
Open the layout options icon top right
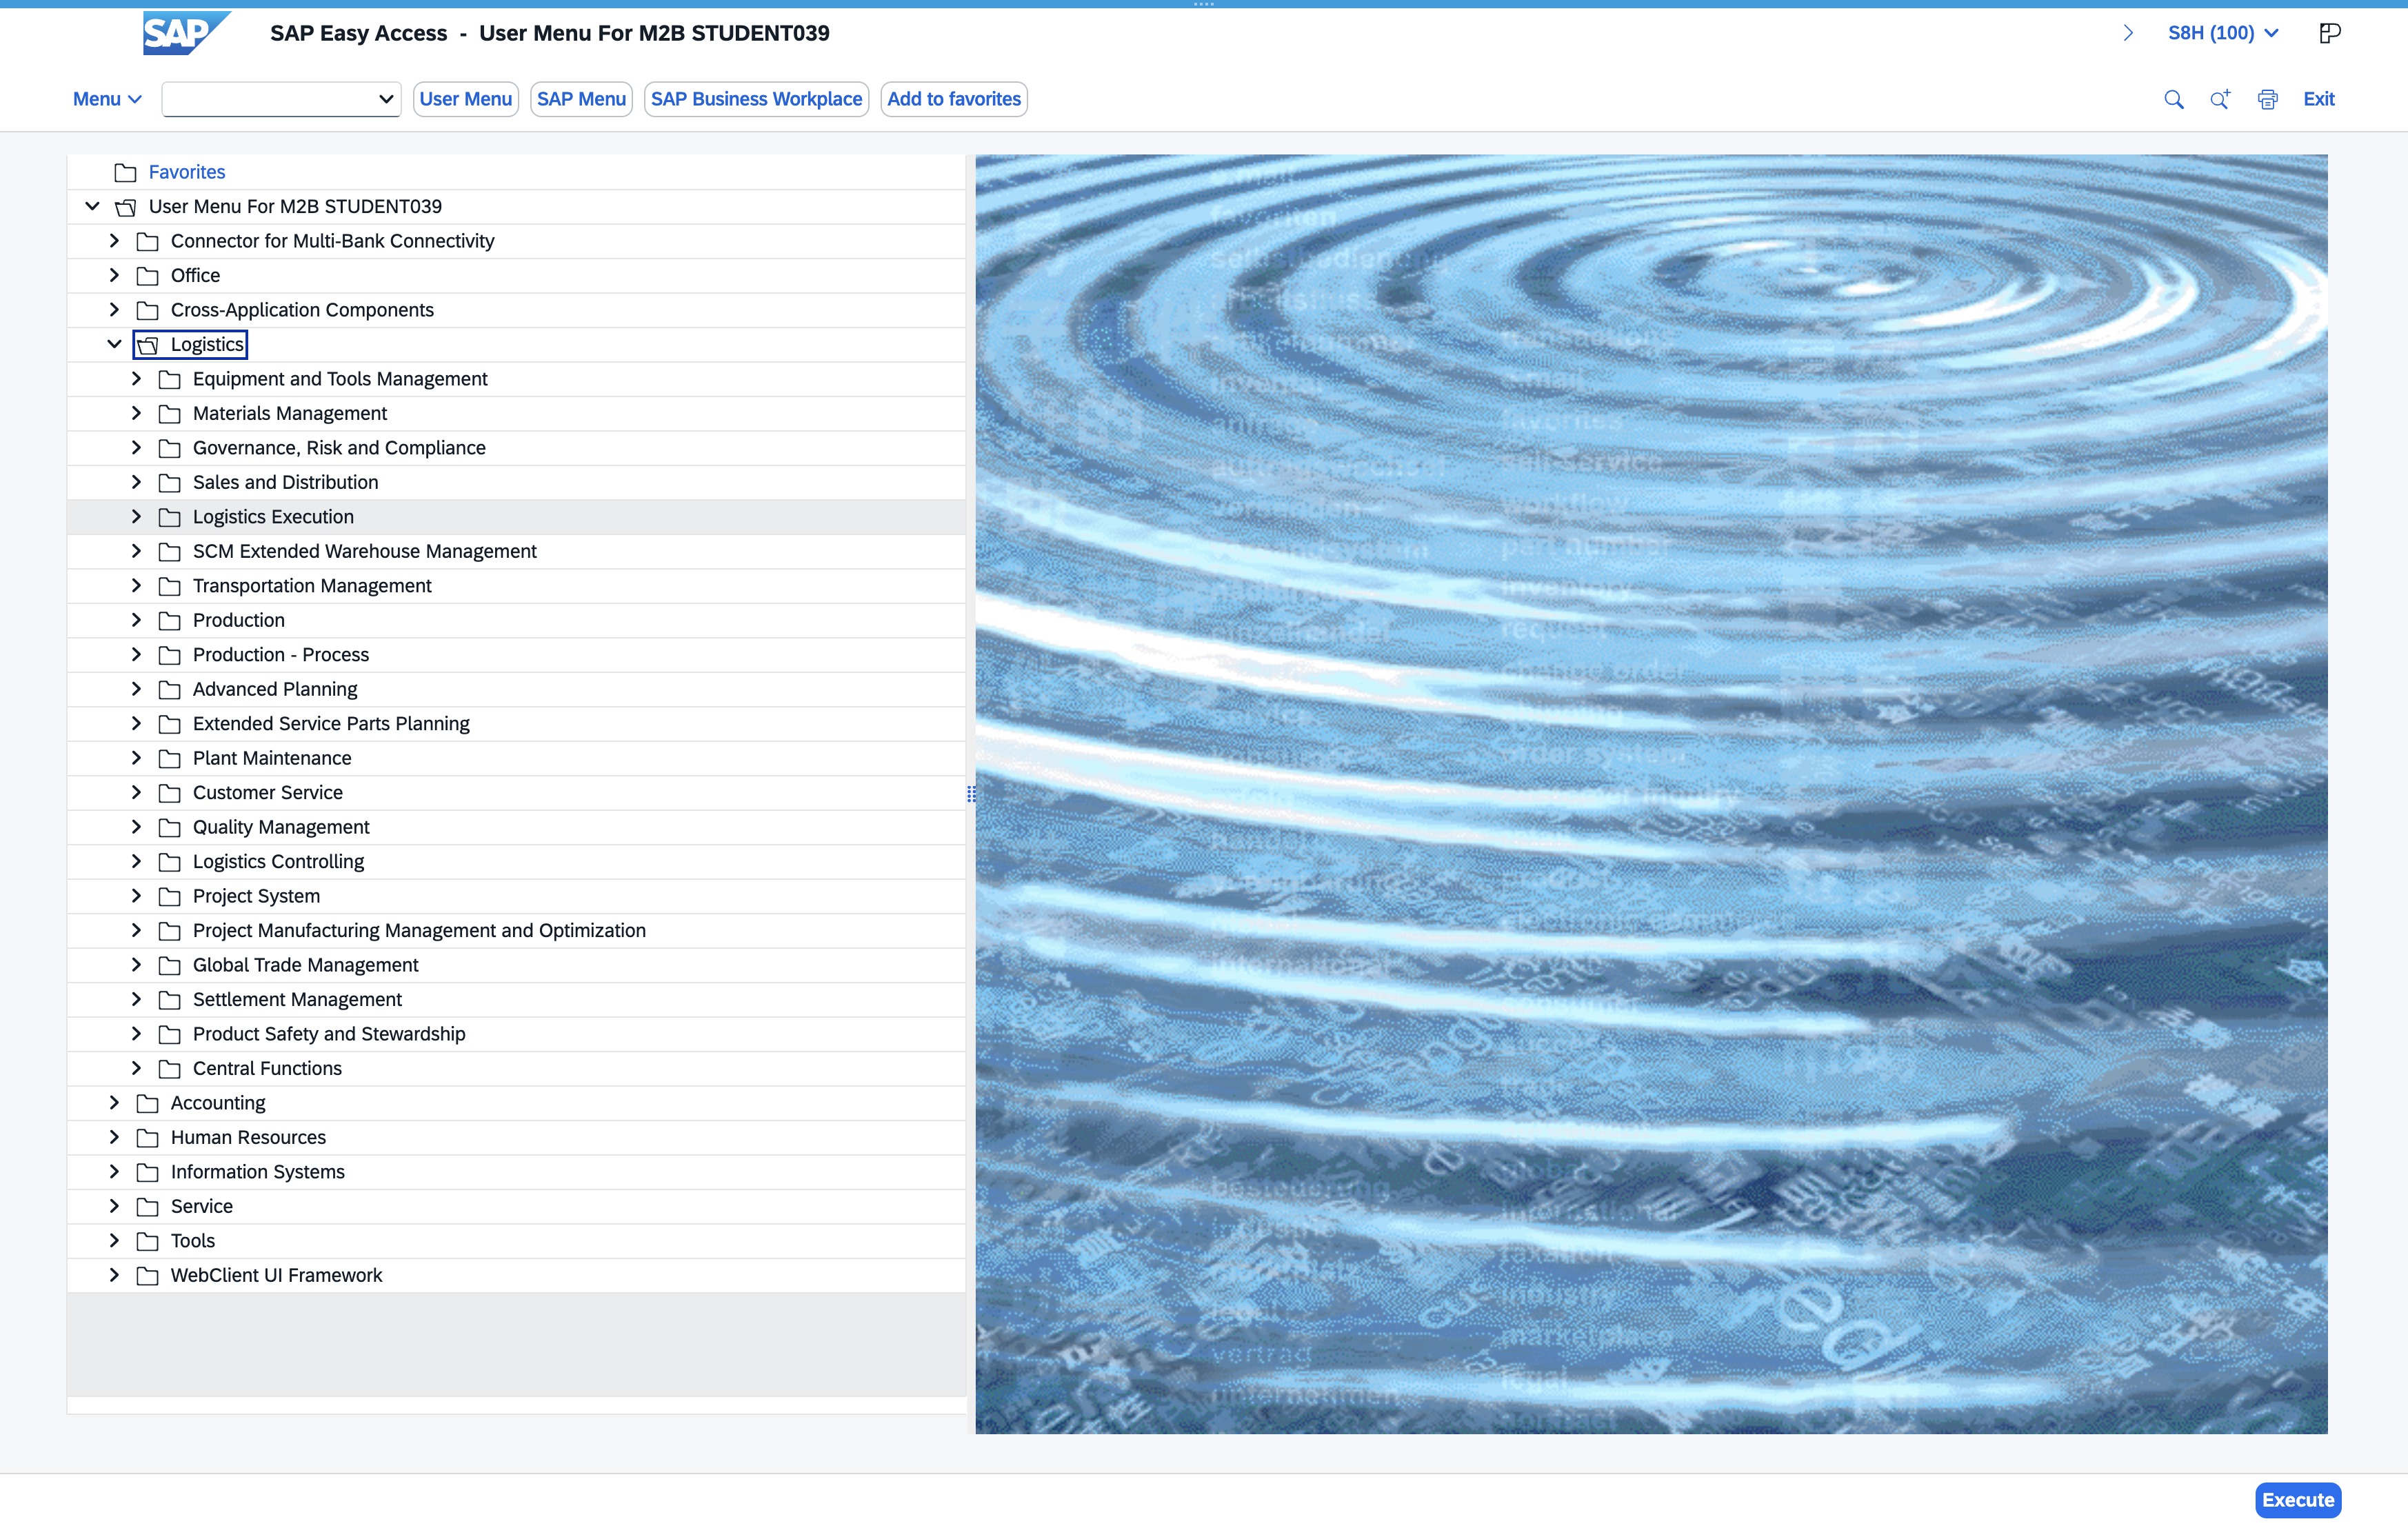(2329, 33)
